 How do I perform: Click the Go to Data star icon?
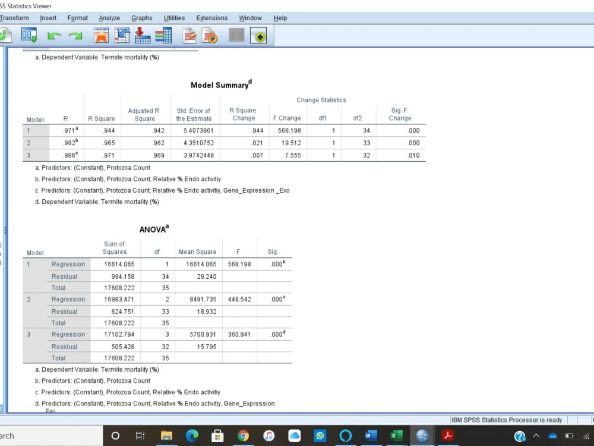[x=101, y=35]
